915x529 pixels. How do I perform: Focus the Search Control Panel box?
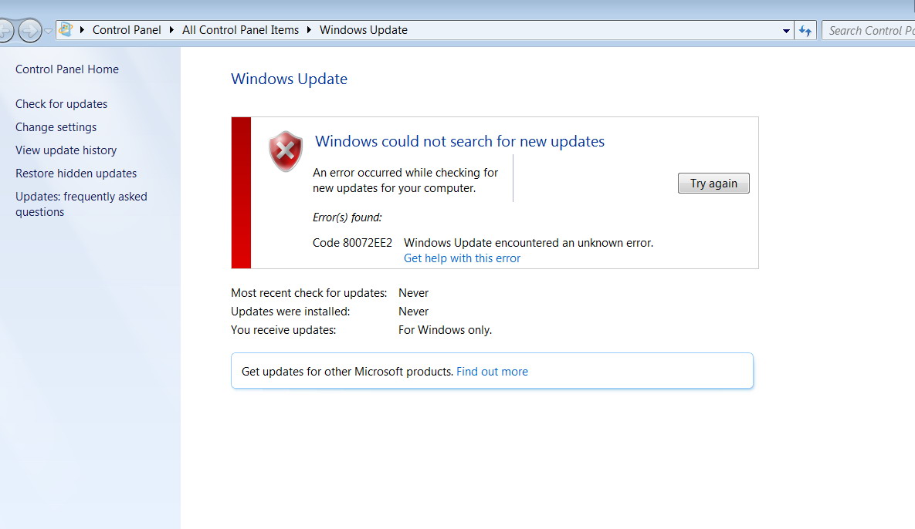pos(869,30)
